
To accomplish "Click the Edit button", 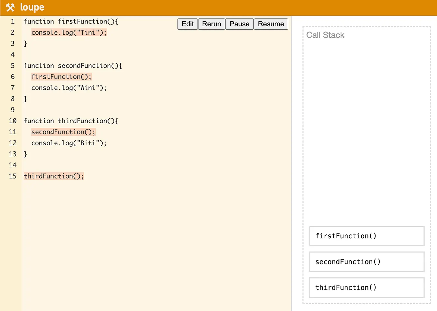I will [187, 24].
